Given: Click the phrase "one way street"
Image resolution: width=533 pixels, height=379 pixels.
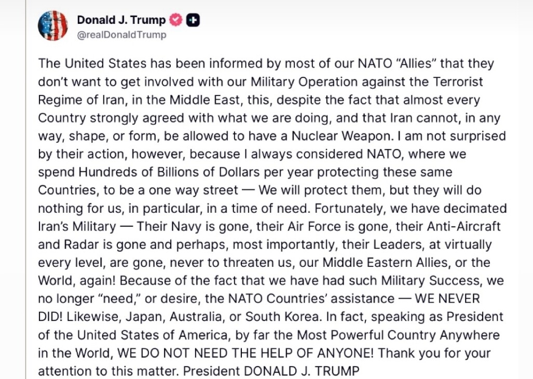Looking at the screenshot, I should tap(199, 190).
